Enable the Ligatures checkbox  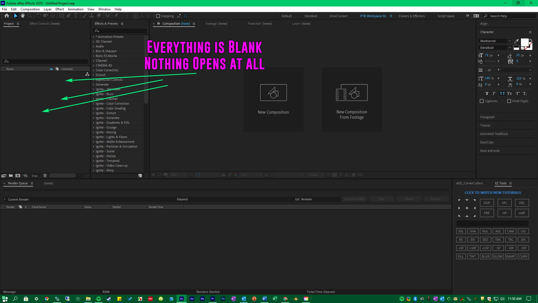pyautogui.click(x=482, y=101)
